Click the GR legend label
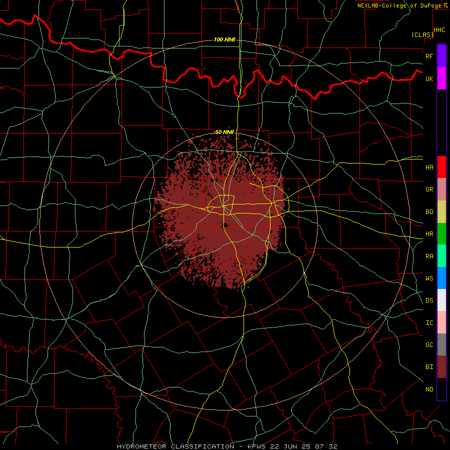Screen dimensions: 450x450 [429, 189]
